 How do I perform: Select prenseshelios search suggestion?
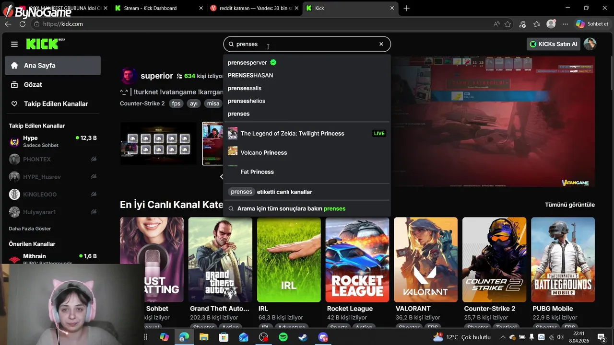coord(307,101)
